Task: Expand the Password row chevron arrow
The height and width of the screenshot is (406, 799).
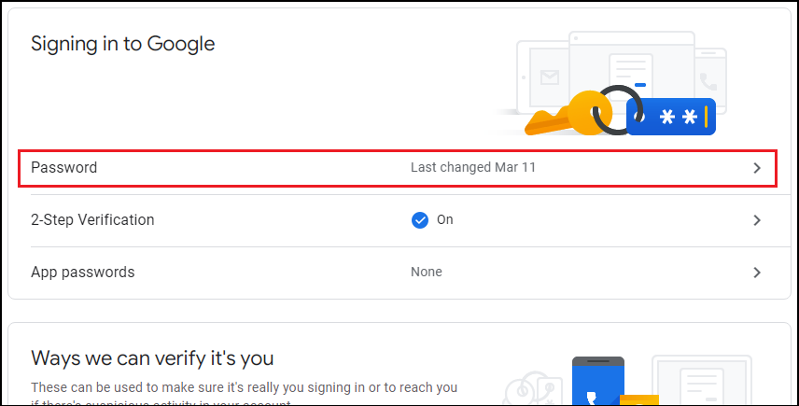Action: pyautogui.click(x=757, y=168)
